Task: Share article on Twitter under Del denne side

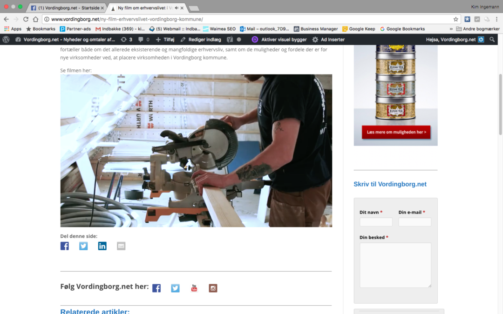Action: click(83, 246)
